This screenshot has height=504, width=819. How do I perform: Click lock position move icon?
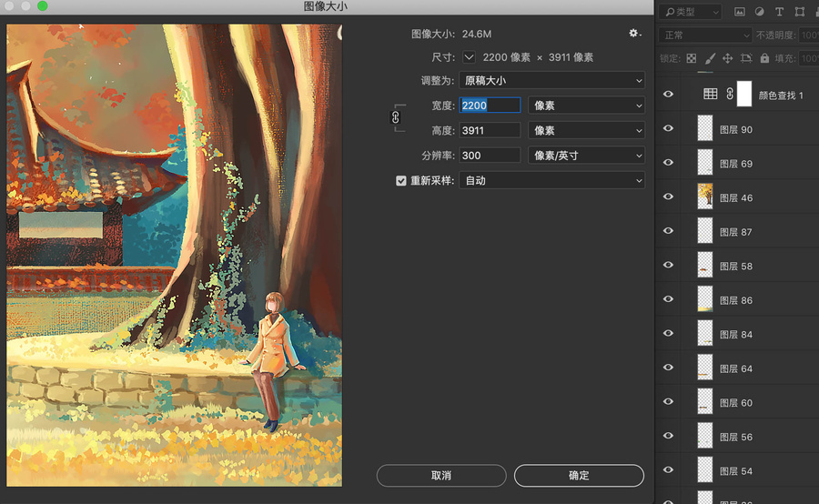tap(728, 58)
